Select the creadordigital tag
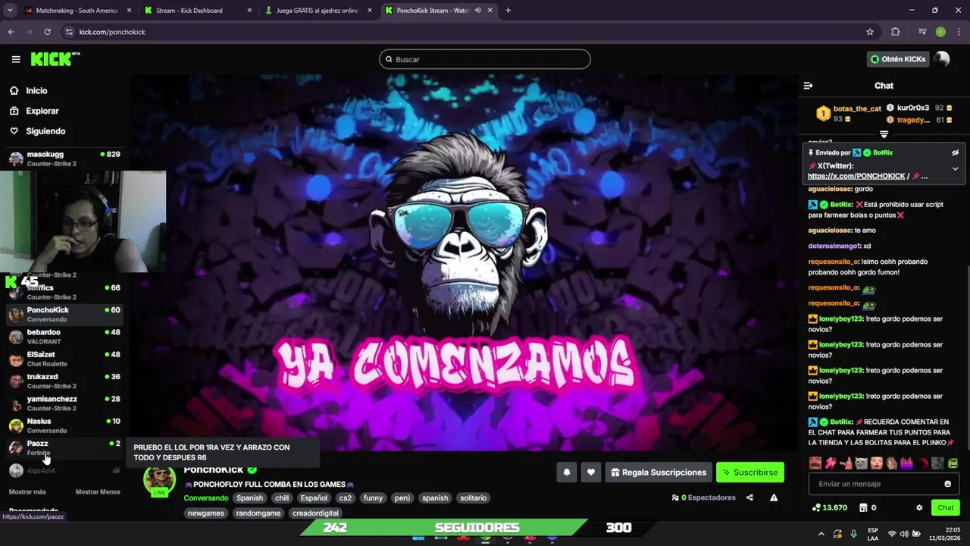This screenshot has height=546, width=970. point(315,513)
